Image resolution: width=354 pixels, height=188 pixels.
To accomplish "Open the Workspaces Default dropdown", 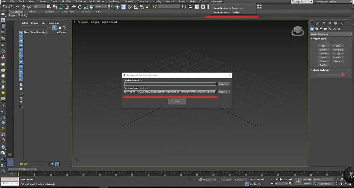I will click(x=341, y=1).
